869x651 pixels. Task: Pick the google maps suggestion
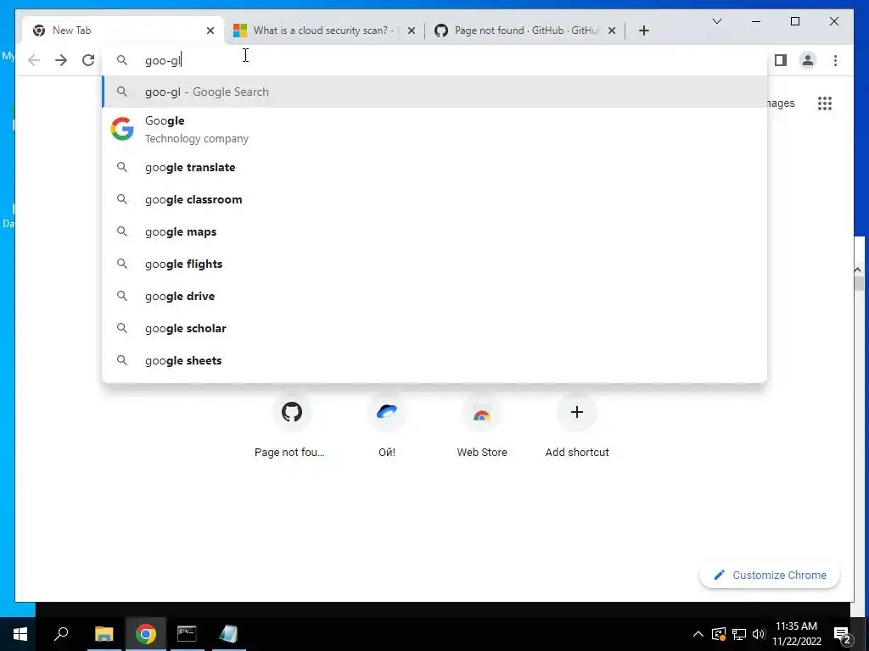435,231
